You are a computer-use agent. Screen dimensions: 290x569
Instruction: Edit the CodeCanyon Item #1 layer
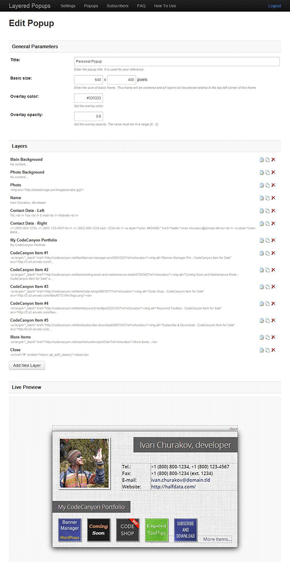coord(262,253)
